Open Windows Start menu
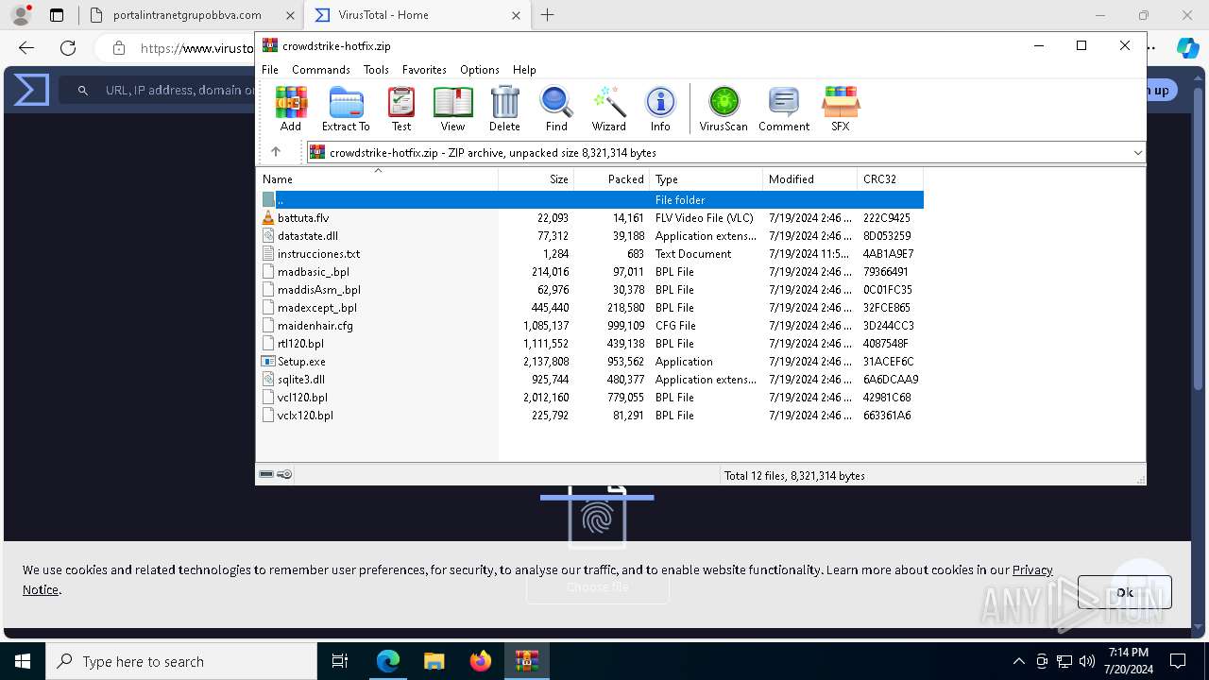Screen dimensions: 1209x680 (x=23, y=661)
